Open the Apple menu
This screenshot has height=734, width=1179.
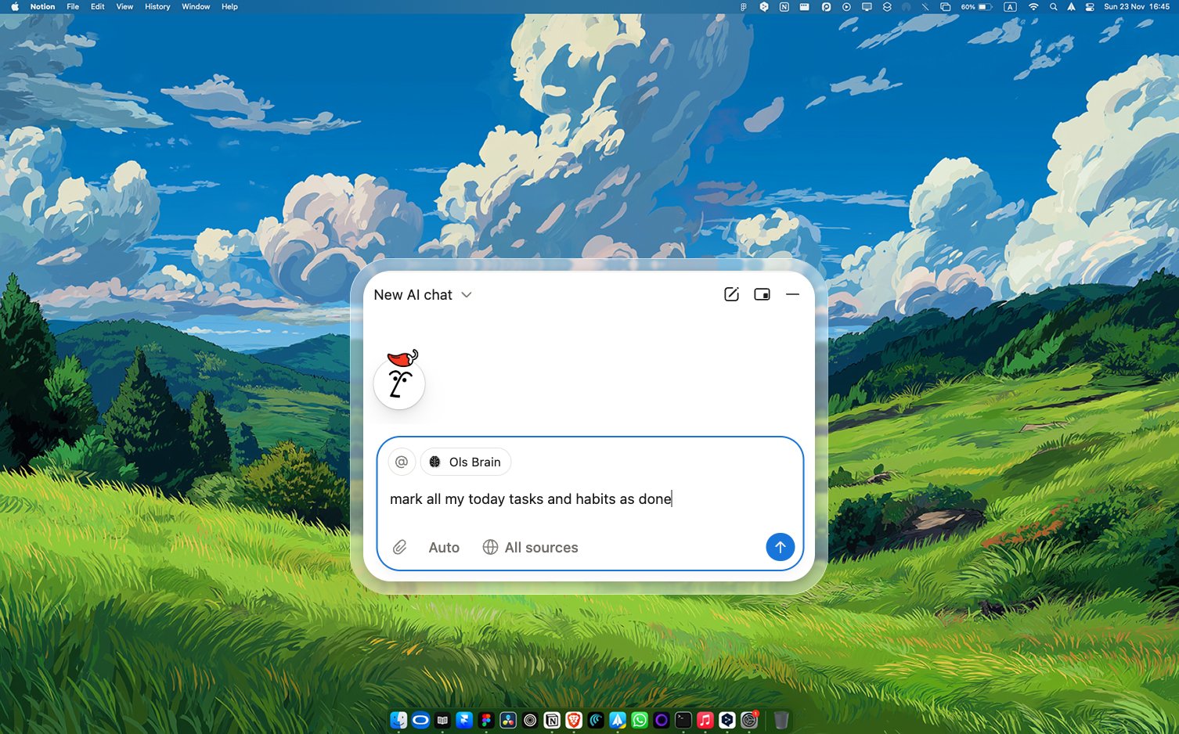(14, 6)
